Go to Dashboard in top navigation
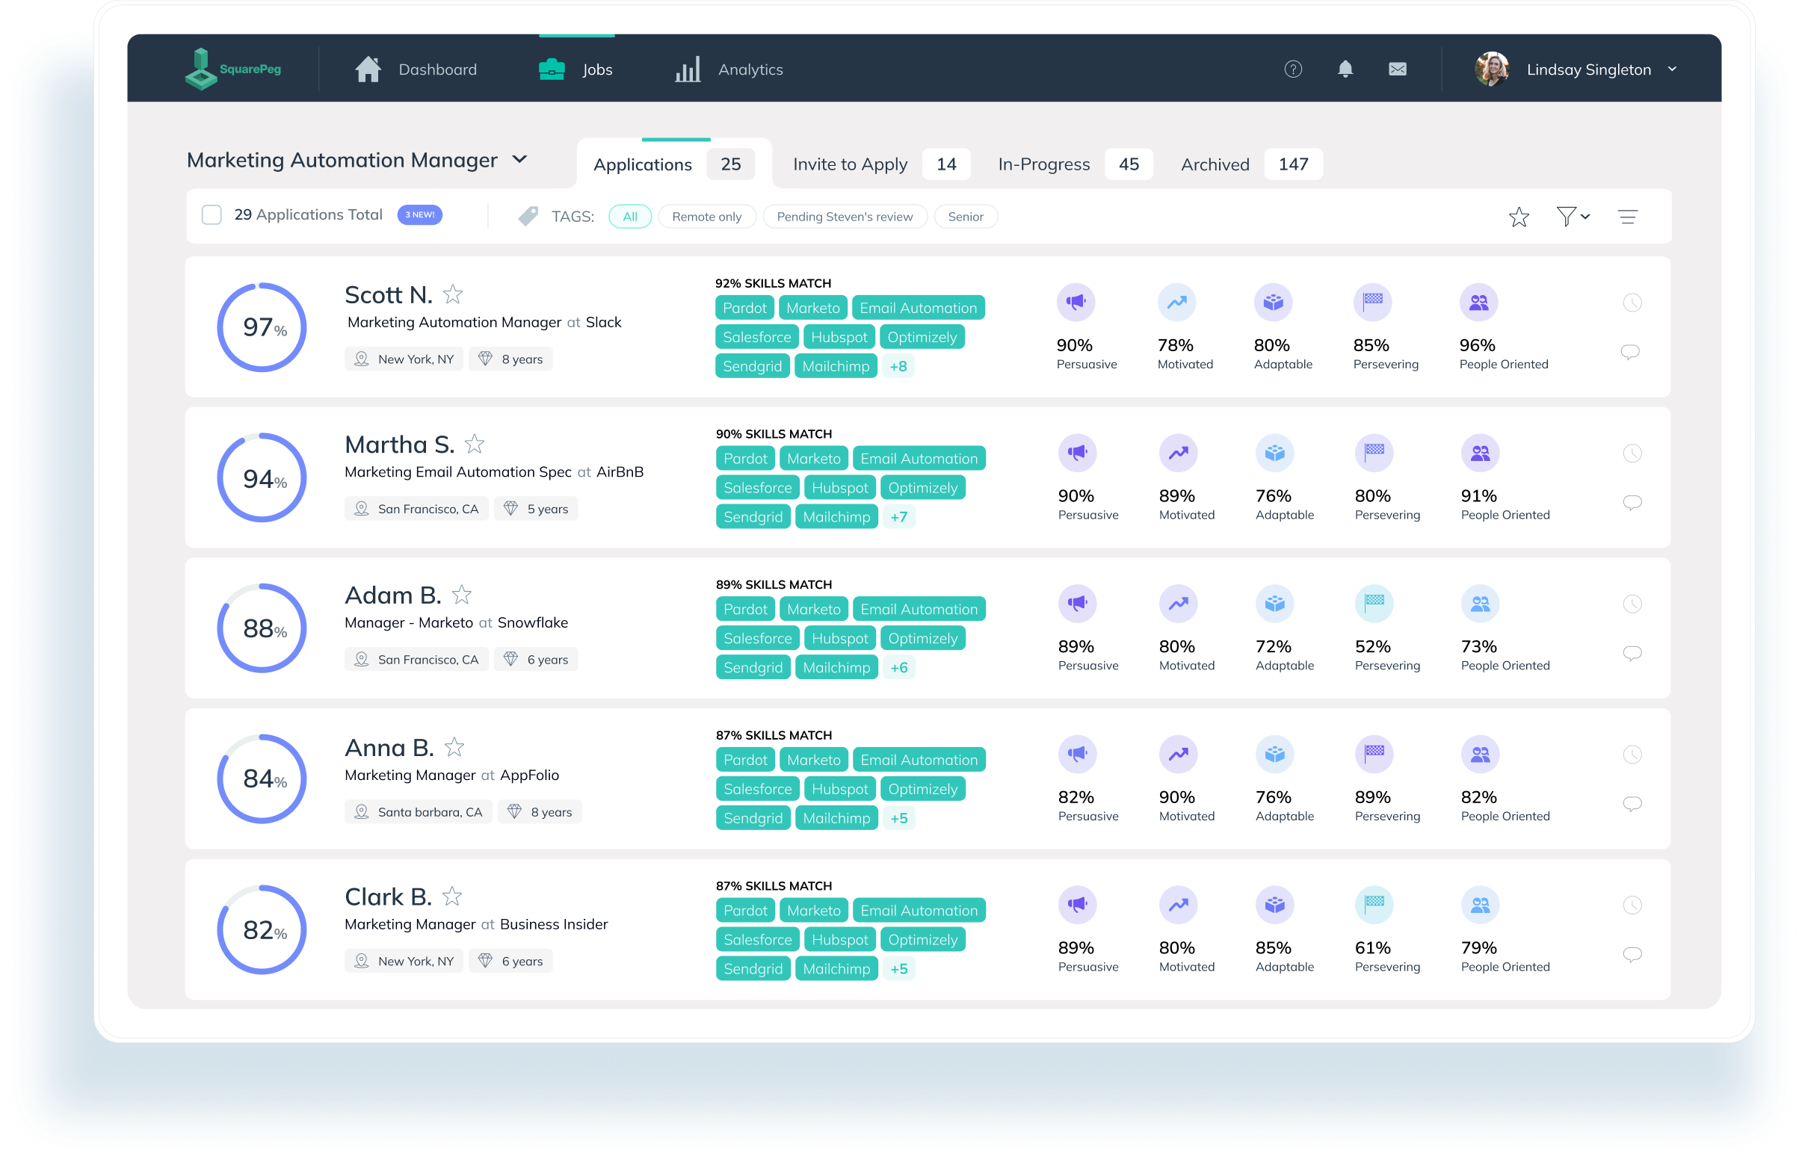This screenshot has height=1164, width=1802. [x=415, y=69]
